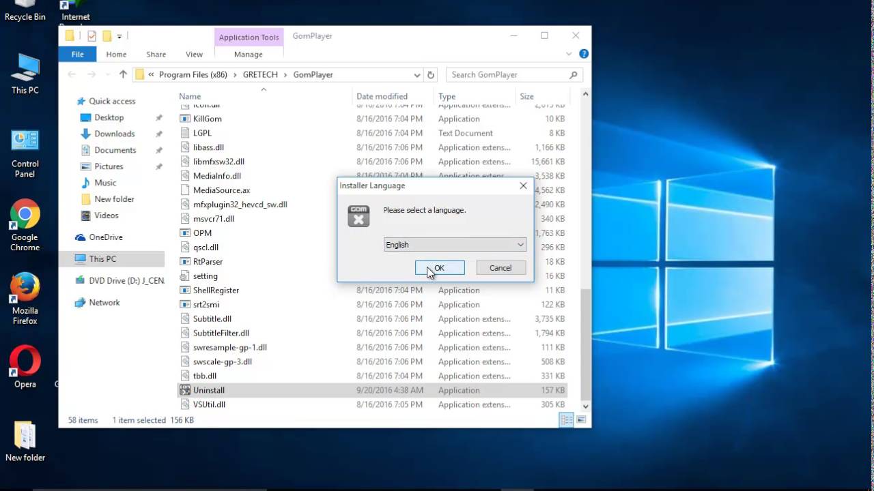Click the Forward navigation arrow

pos(91,74)
